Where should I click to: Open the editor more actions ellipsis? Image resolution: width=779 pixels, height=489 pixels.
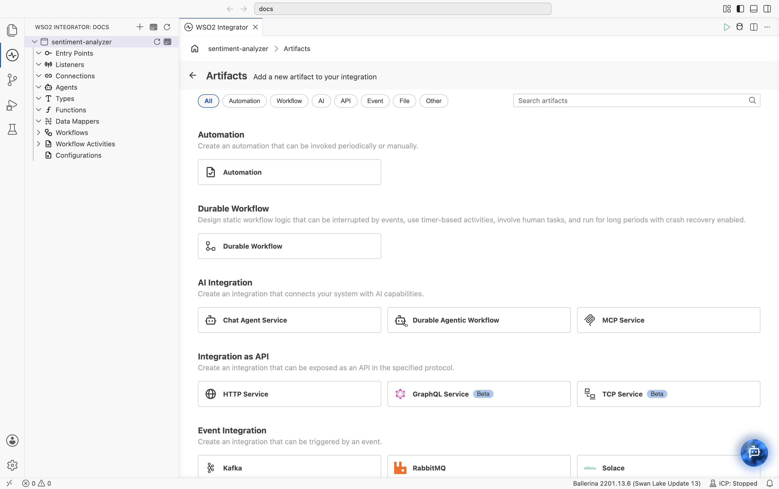(767, 27)
